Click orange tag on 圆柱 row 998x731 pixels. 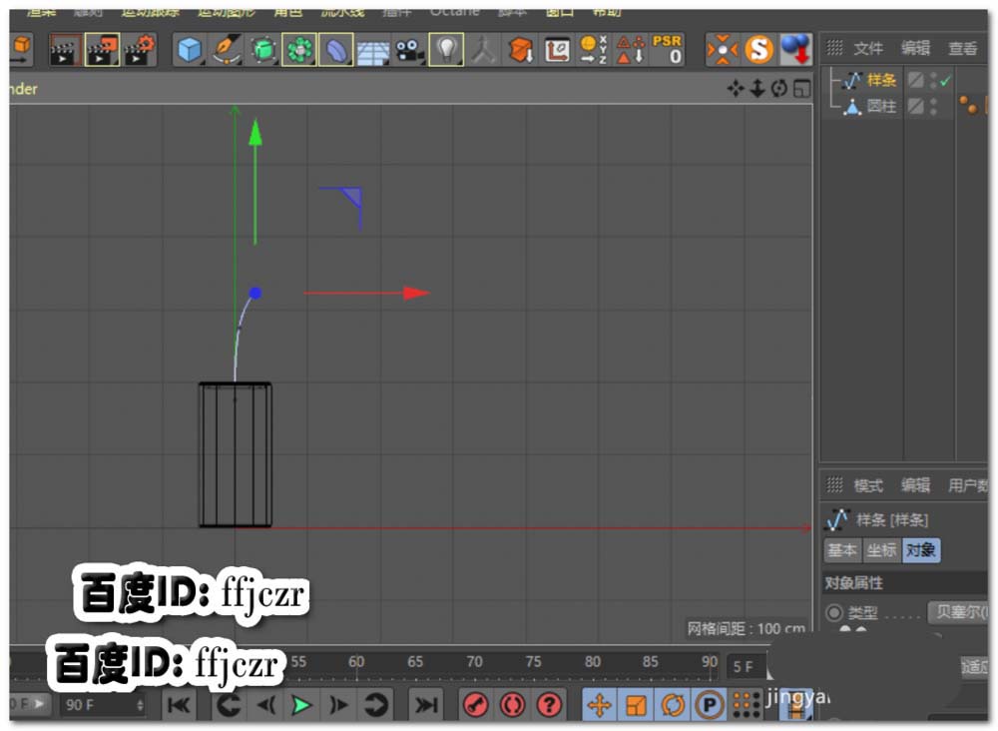tap(969, 105)
